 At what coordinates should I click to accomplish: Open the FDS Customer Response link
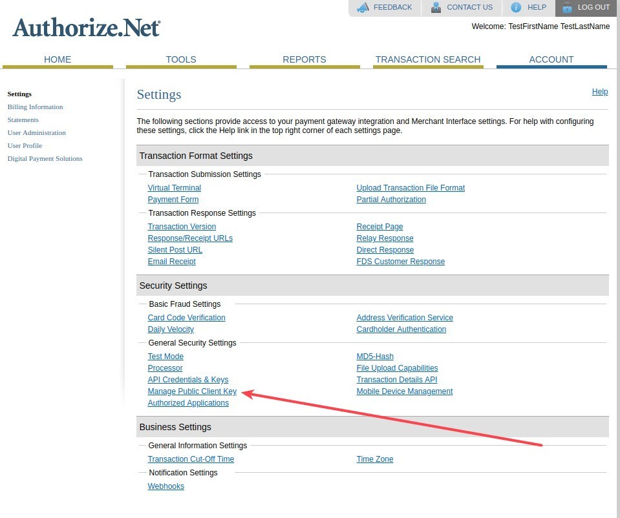[x=401, y=262]
